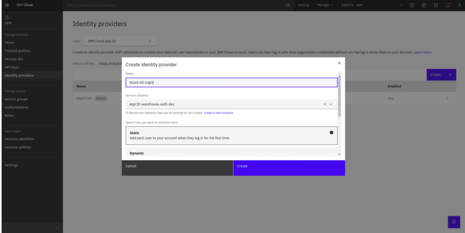Open the notifications bell

pyautogui.click(x=448, y=5)
